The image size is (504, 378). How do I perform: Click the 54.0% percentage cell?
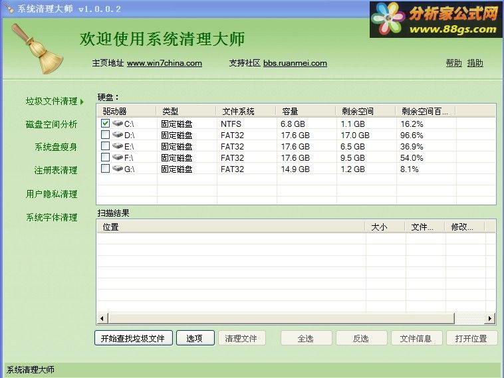[x=412, y=157]
